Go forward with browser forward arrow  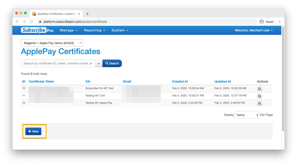point(24,22)
